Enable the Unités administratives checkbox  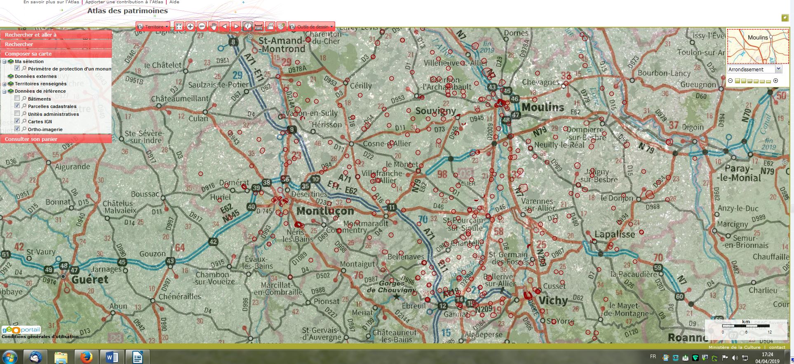point(17,113)
